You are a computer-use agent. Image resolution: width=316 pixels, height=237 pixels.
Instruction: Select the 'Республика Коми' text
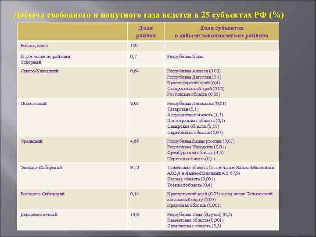coord(185,57)
